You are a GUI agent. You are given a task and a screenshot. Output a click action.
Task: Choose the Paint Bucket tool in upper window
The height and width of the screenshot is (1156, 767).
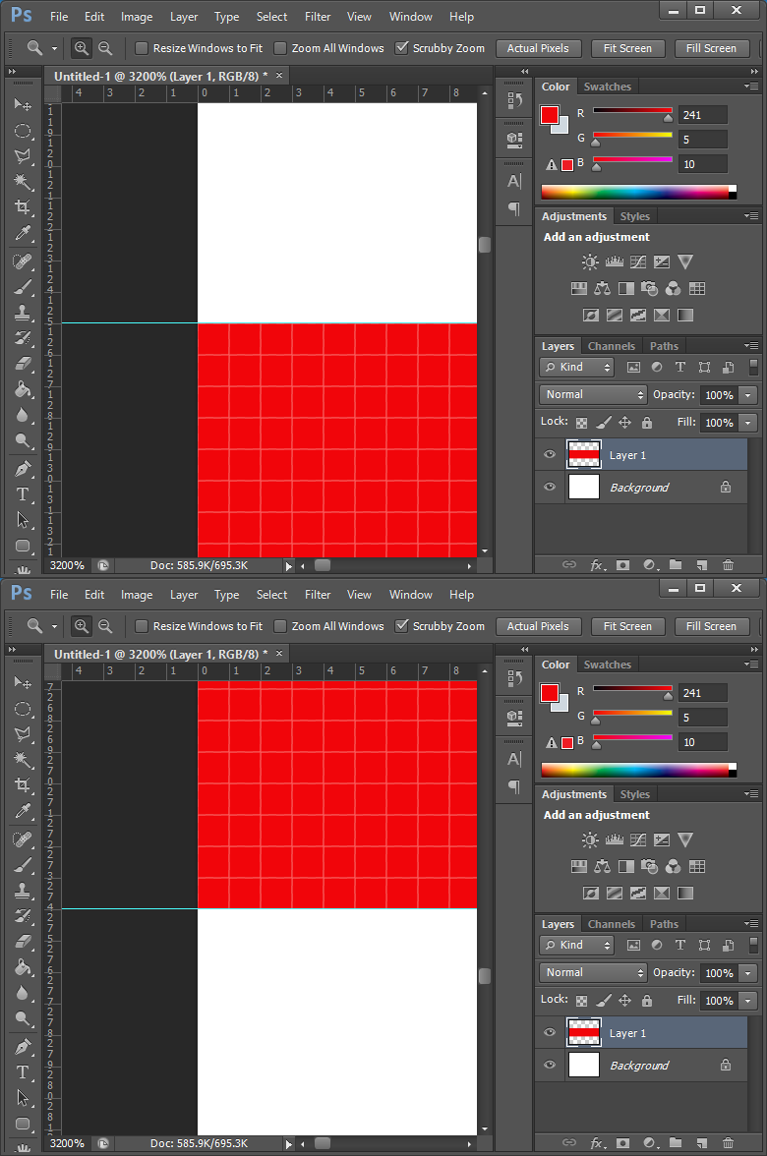click(x=23, y=389)
